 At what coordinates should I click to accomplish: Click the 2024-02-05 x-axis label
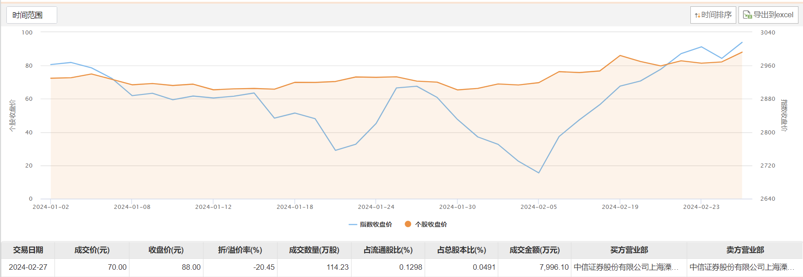[x=539, y=207]
